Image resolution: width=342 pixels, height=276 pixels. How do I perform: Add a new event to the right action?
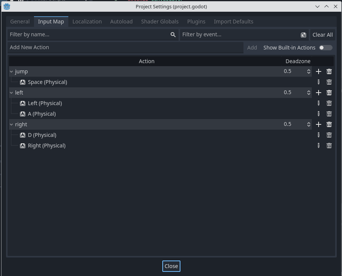[318, 124]
